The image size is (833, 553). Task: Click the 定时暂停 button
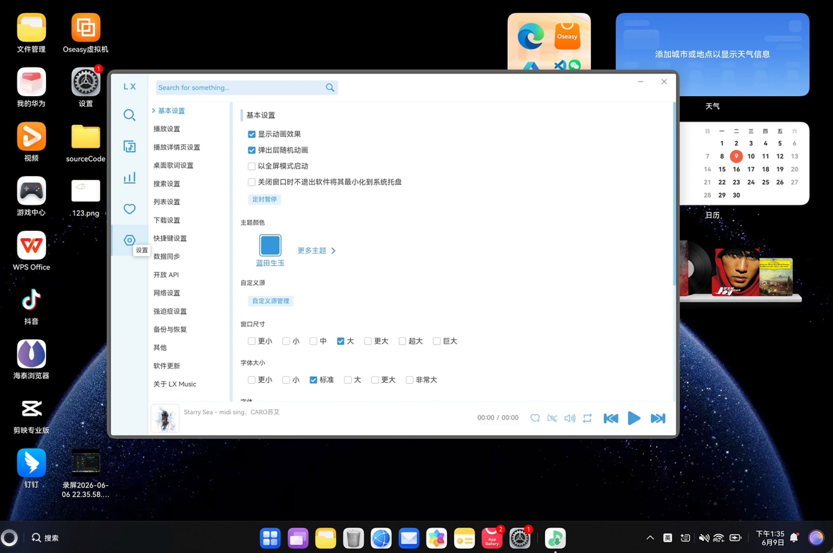pos(264,199)
